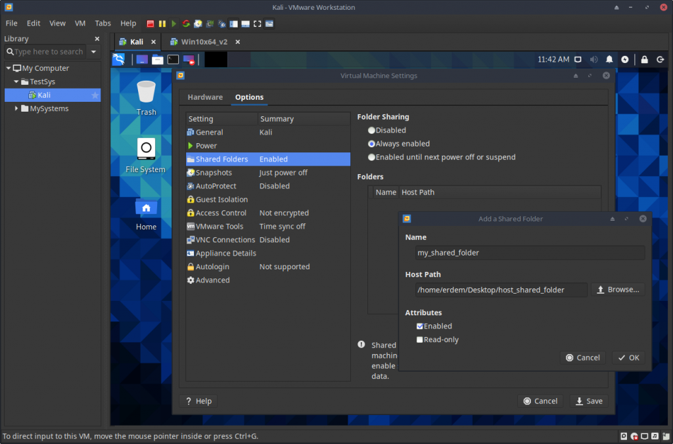
Task: Suspend the VM with the yellow pause icon
Action: click(162, 24)
